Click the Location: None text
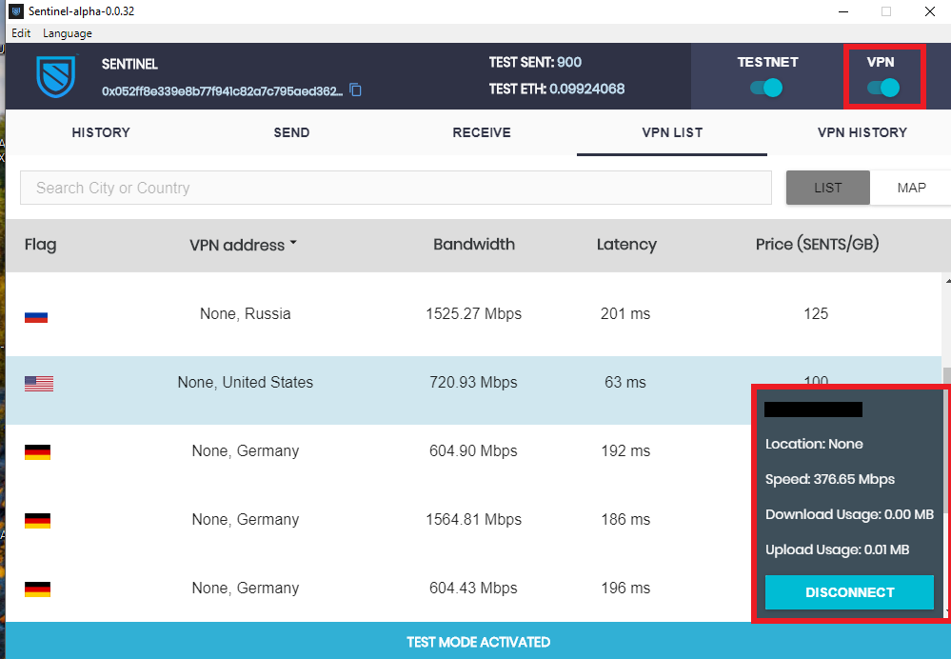Image resolution: width=951 pixels, height=659 pixels. 814,444
